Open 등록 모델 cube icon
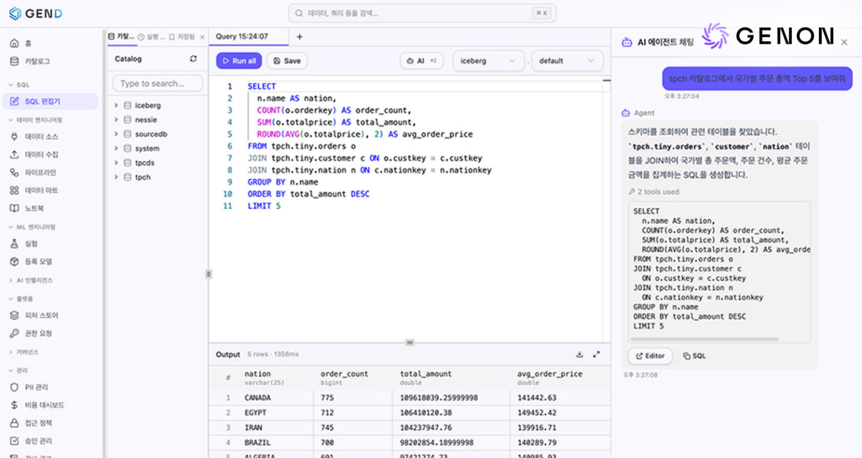The image size is (862, 458). [x=14, y=262]
